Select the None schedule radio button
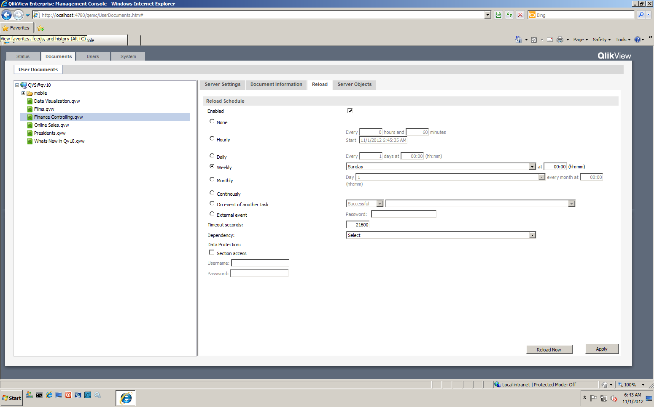The width and height of the screenshot is (654, 407). click(212, 121)
